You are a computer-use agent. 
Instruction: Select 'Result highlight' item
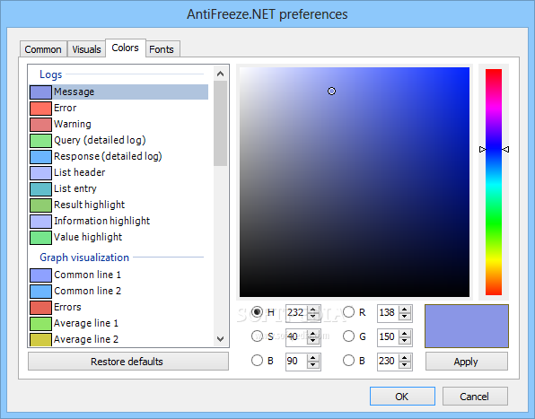pyautogui.click(x=90, y=205)
